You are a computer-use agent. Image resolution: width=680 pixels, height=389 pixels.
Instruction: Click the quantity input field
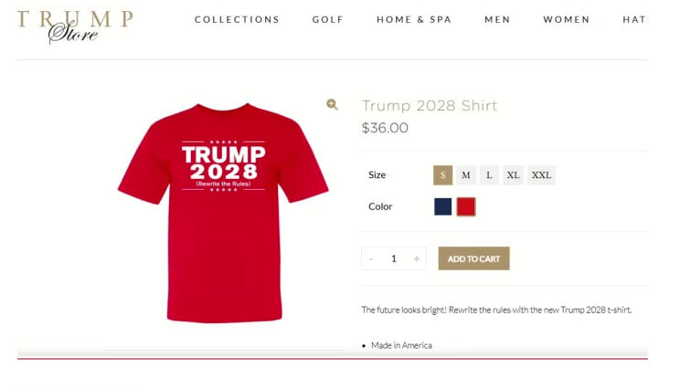coord(394,258)
